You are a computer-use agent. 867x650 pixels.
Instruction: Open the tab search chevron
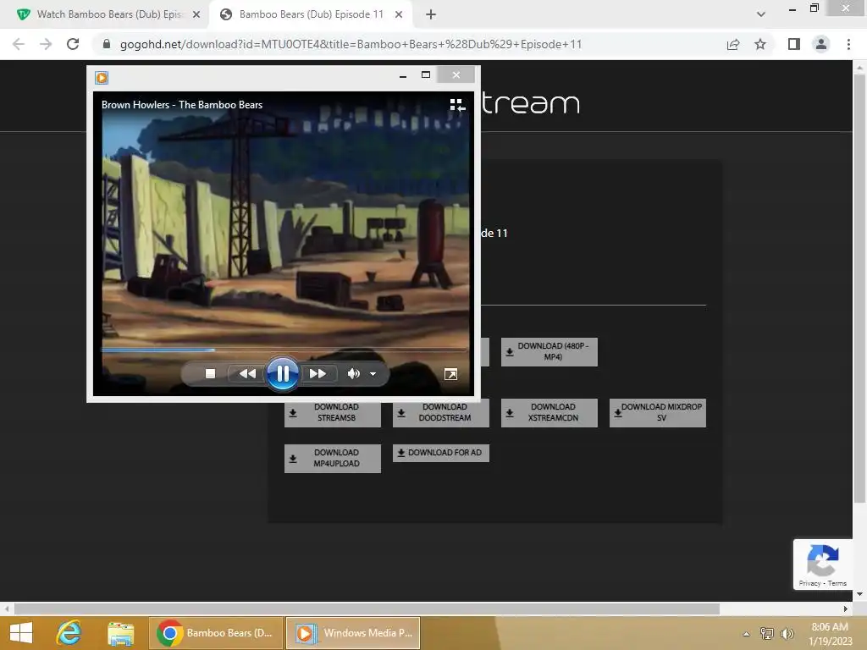761,14
